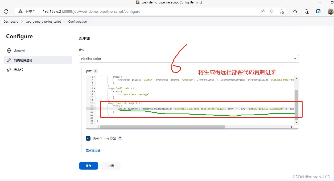This screenshot has width=334, height=181.
Task: Maximize the browser window
Action: tap(332, 2)
